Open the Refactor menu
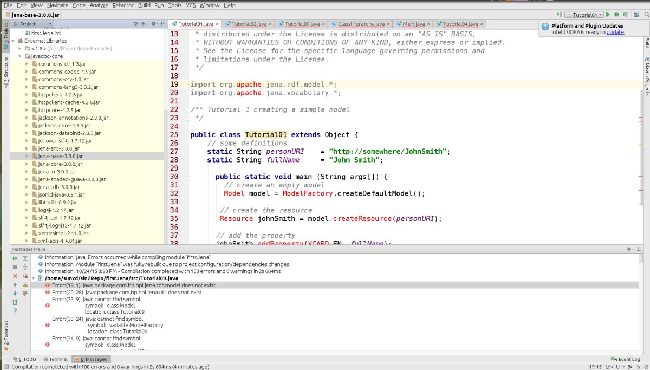 pos(123,5)
